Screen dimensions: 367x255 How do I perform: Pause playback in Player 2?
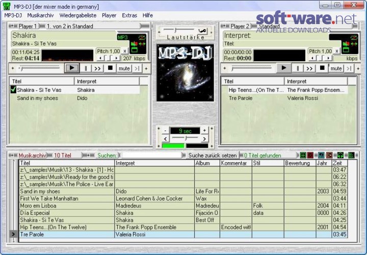(x=298, y=68)
